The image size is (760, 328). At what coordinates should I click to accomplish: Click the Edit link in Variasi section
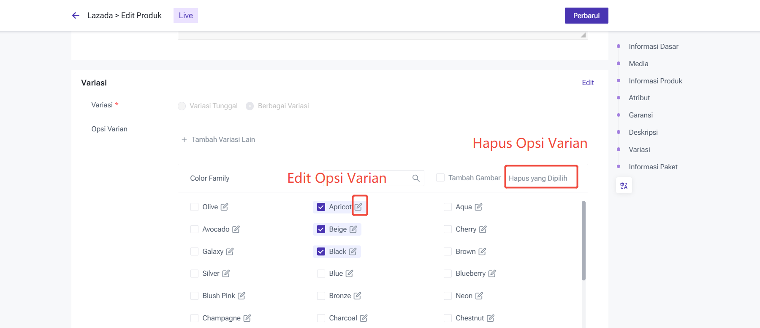click(588, 83)
